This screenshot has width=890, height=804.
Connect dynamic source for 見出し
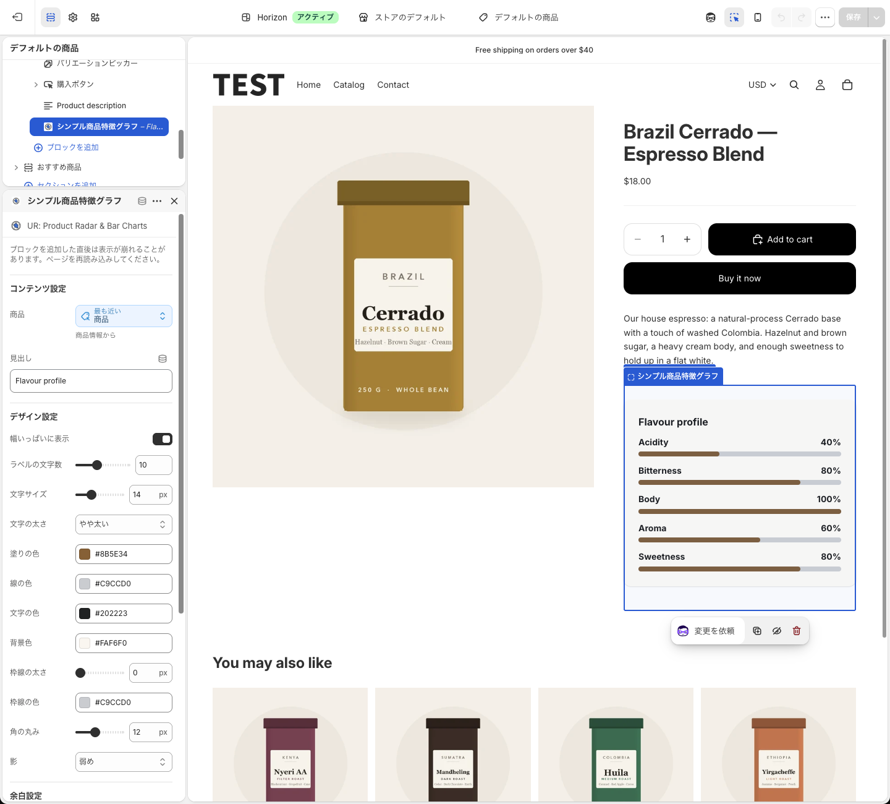(163, 359)
